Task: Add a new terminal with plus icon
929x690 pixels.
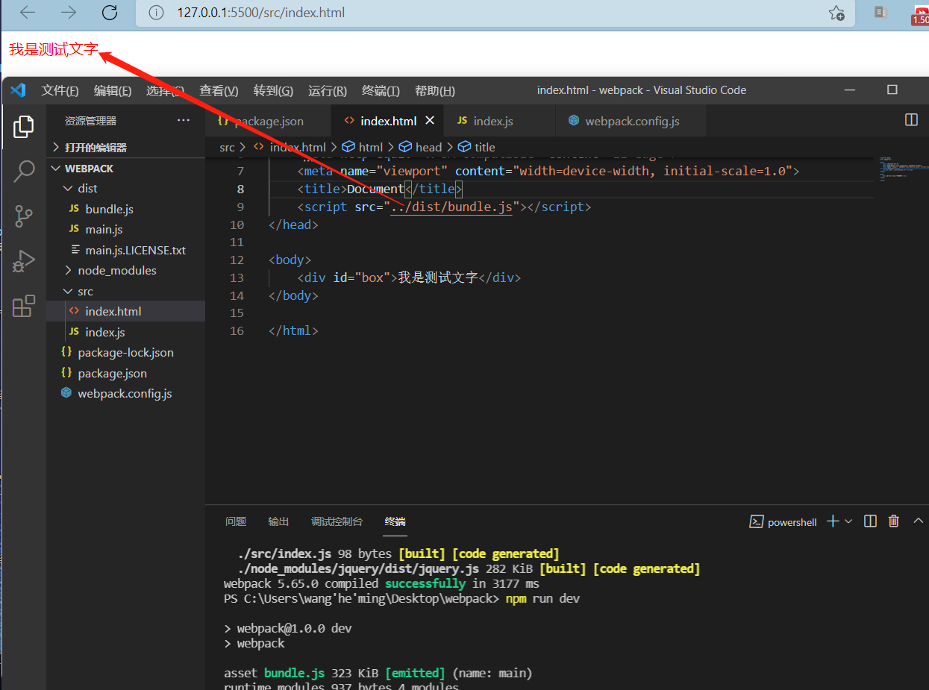Action: click(833, 521)
